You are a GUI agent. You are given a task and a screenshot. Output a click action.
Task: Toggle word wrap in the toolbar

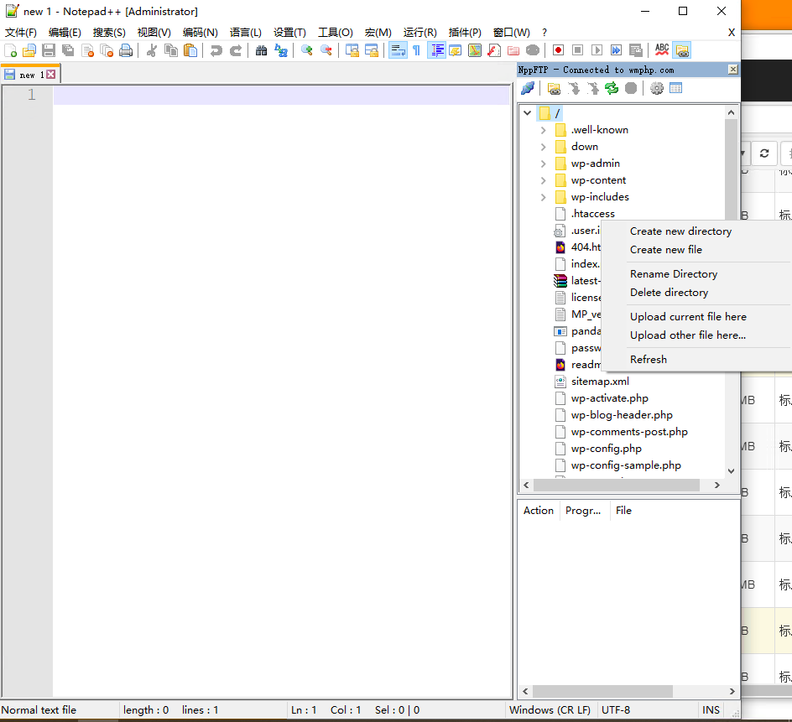click(398, 50)
